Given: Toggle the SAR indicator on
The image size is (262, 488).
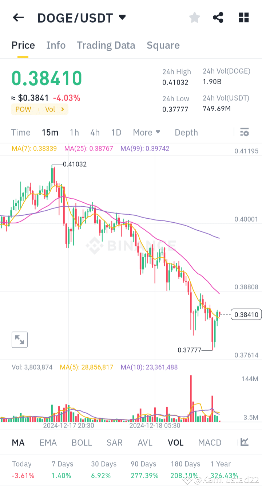Looking at the screenshot, I should 115,442.
